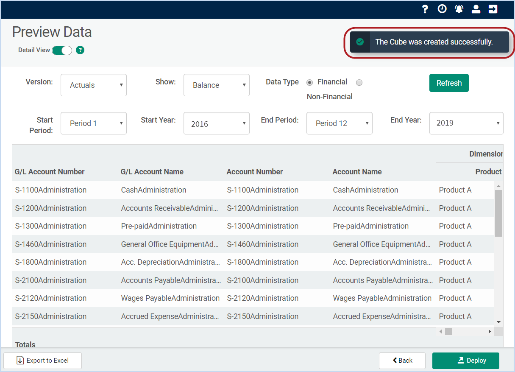The image size is (515, 372).
Task: Open the help question mark icon in top bar
Action: [425, 9]
